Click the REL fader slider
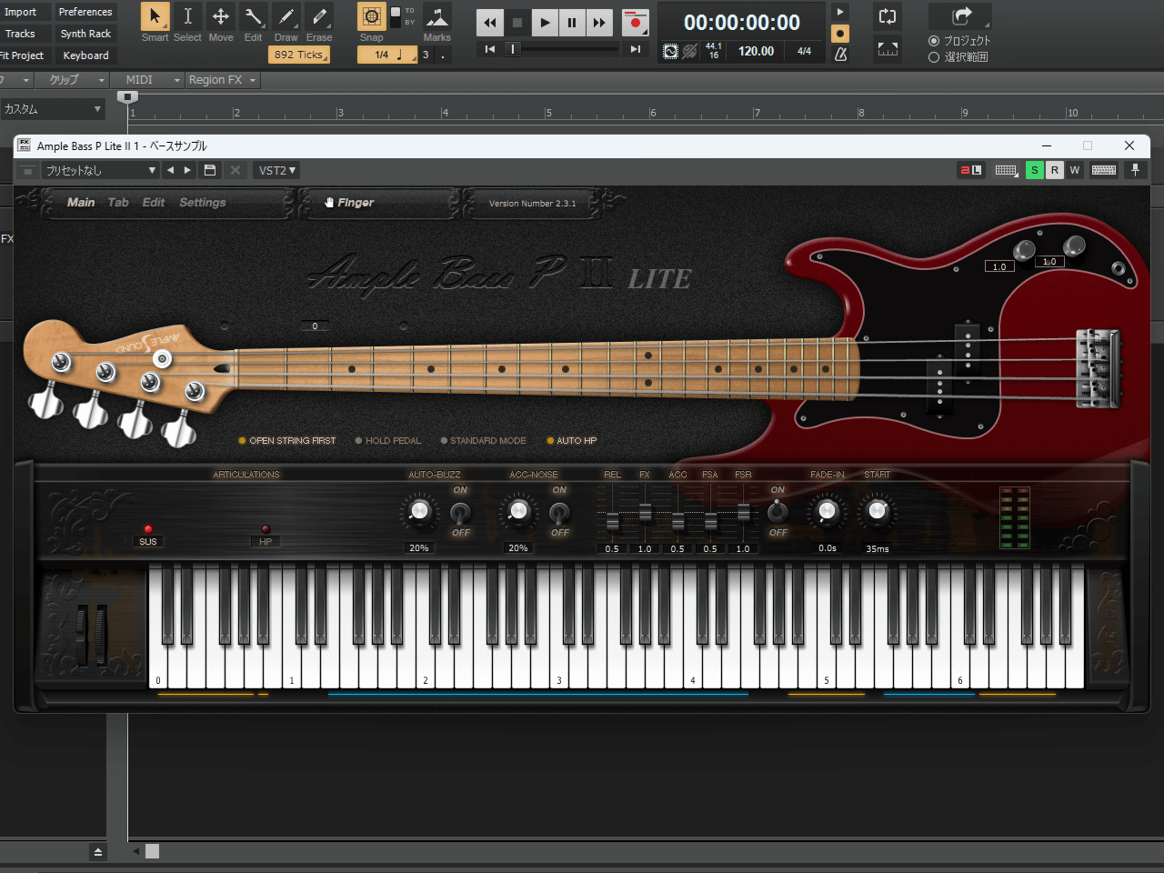 click(612, 521)
